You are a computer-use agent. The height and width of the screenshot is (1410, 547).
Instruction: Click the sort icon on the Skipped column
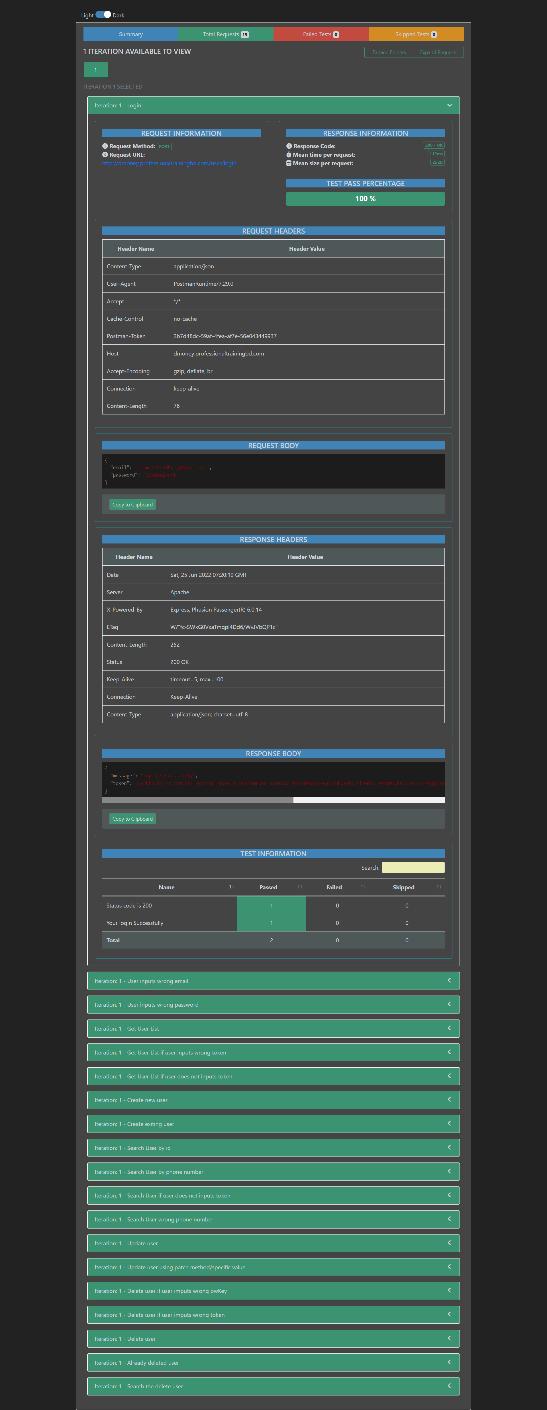(438, 887)
